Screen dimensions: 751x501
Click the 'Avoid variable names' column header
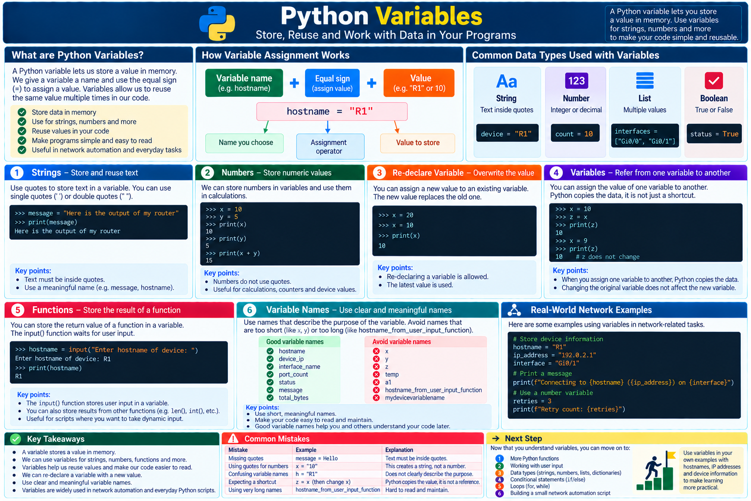click(x=426, y=342)
